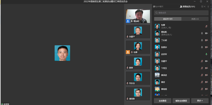Mute 丁长明's microphone in member list
The height and width of the screenshot is (105, 212).
202,40
